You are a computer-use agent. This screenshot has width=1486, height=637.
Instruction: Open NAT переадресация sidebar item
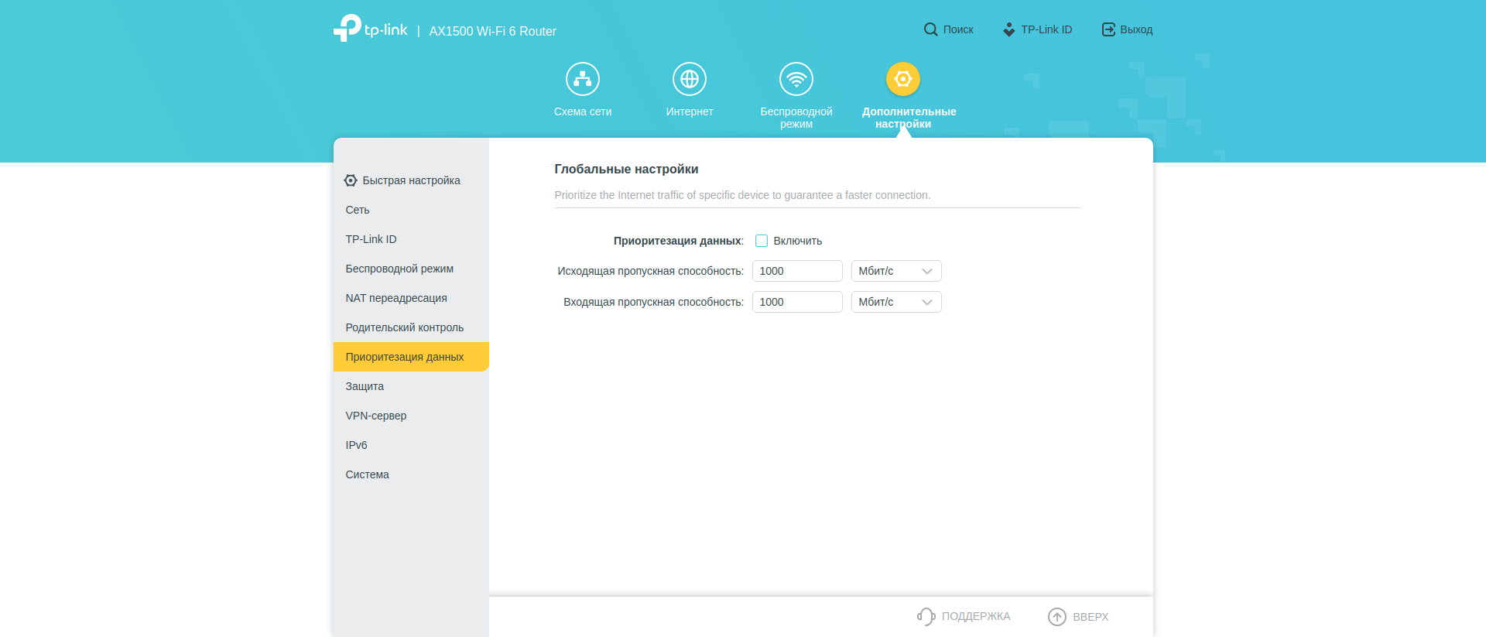pyautogui.click(x=395, y=298)
